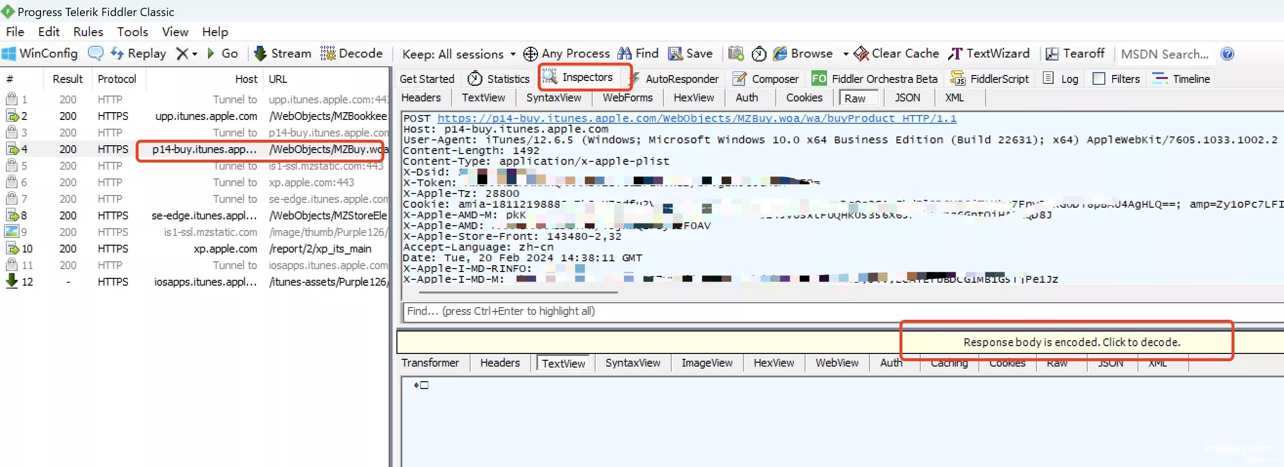Image resolution: width=1284 pixels, height=467 pixels.
Task: Click the Tearoff toolbar button
Action: click(x=1075, y=53)
